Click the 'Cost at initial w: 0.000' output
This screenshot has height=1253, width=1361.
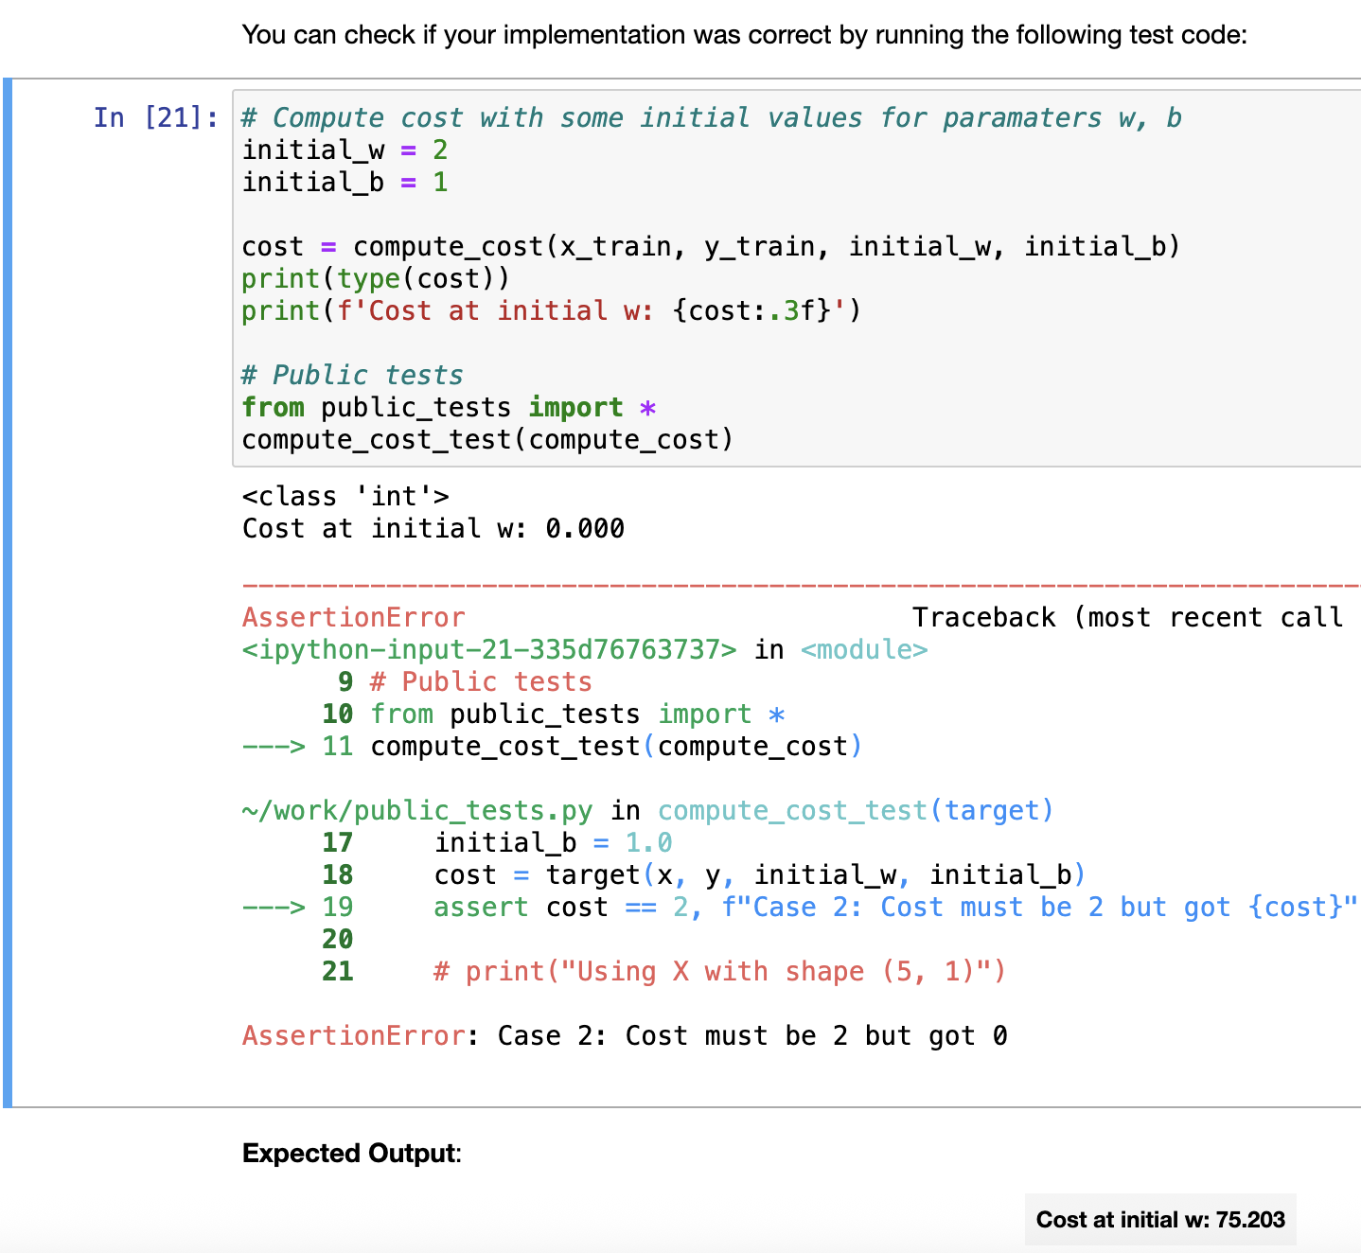[433, 528]
